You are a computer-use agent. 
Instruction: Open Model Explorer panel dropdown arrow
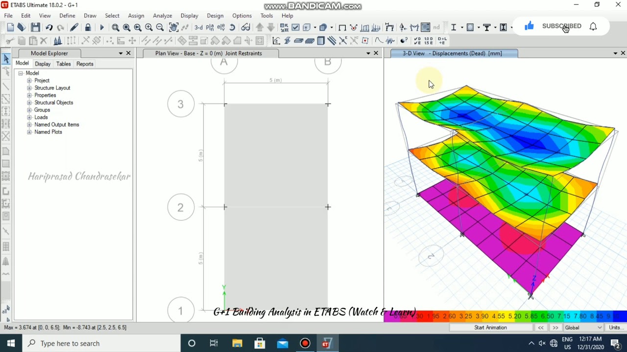[121, 53]
